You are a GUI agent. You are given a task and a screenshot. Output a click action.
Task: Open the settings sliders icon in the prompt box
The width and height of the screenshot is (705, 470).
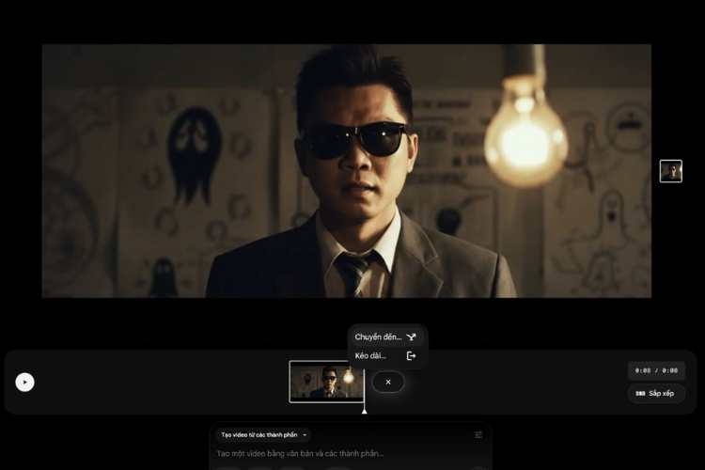[x=478, y=435]
